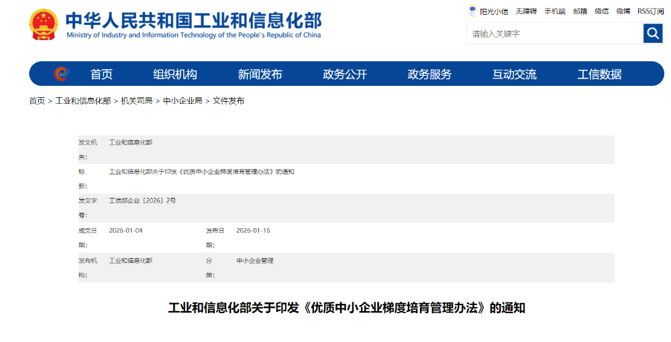Click the 微博 link in header
The height and width of the screenshot is (342, 671).
coord(623,11)
